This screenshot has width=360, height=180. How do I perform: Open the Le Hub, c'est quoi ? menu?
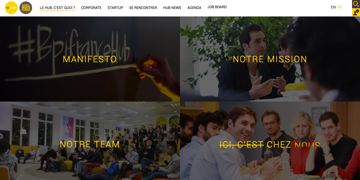[57, 8]
